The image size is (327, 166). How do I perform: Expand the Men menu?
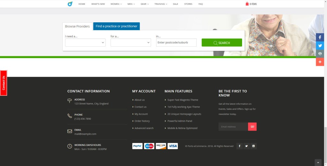tap(131, 4)
